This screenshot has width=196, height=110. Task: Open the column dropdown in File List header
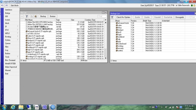[x=106, y=20]
